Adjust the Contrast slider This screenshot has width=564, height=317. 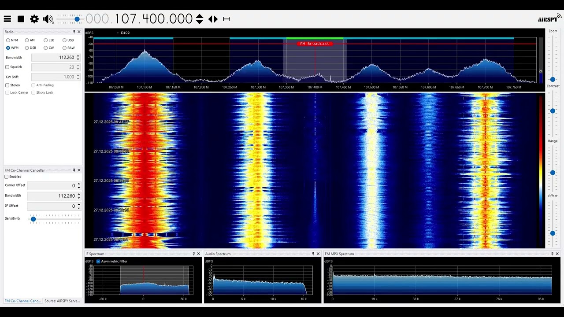click(x=553, y=111)
